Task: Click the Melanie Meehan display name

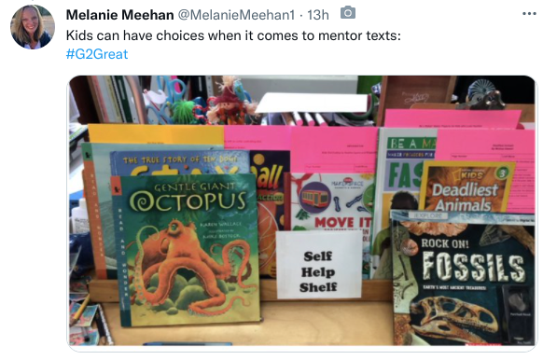Action: tap(119, 15)
